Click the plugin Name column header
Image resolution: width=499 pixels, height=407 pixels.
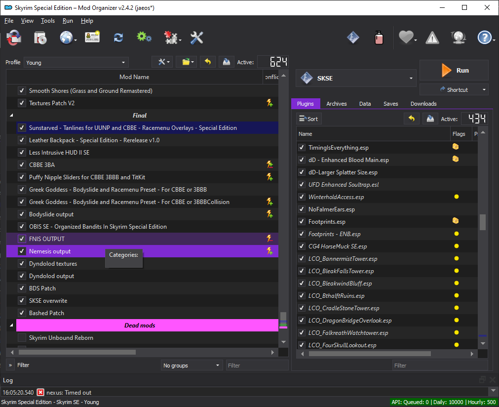(x=373, y=134)
